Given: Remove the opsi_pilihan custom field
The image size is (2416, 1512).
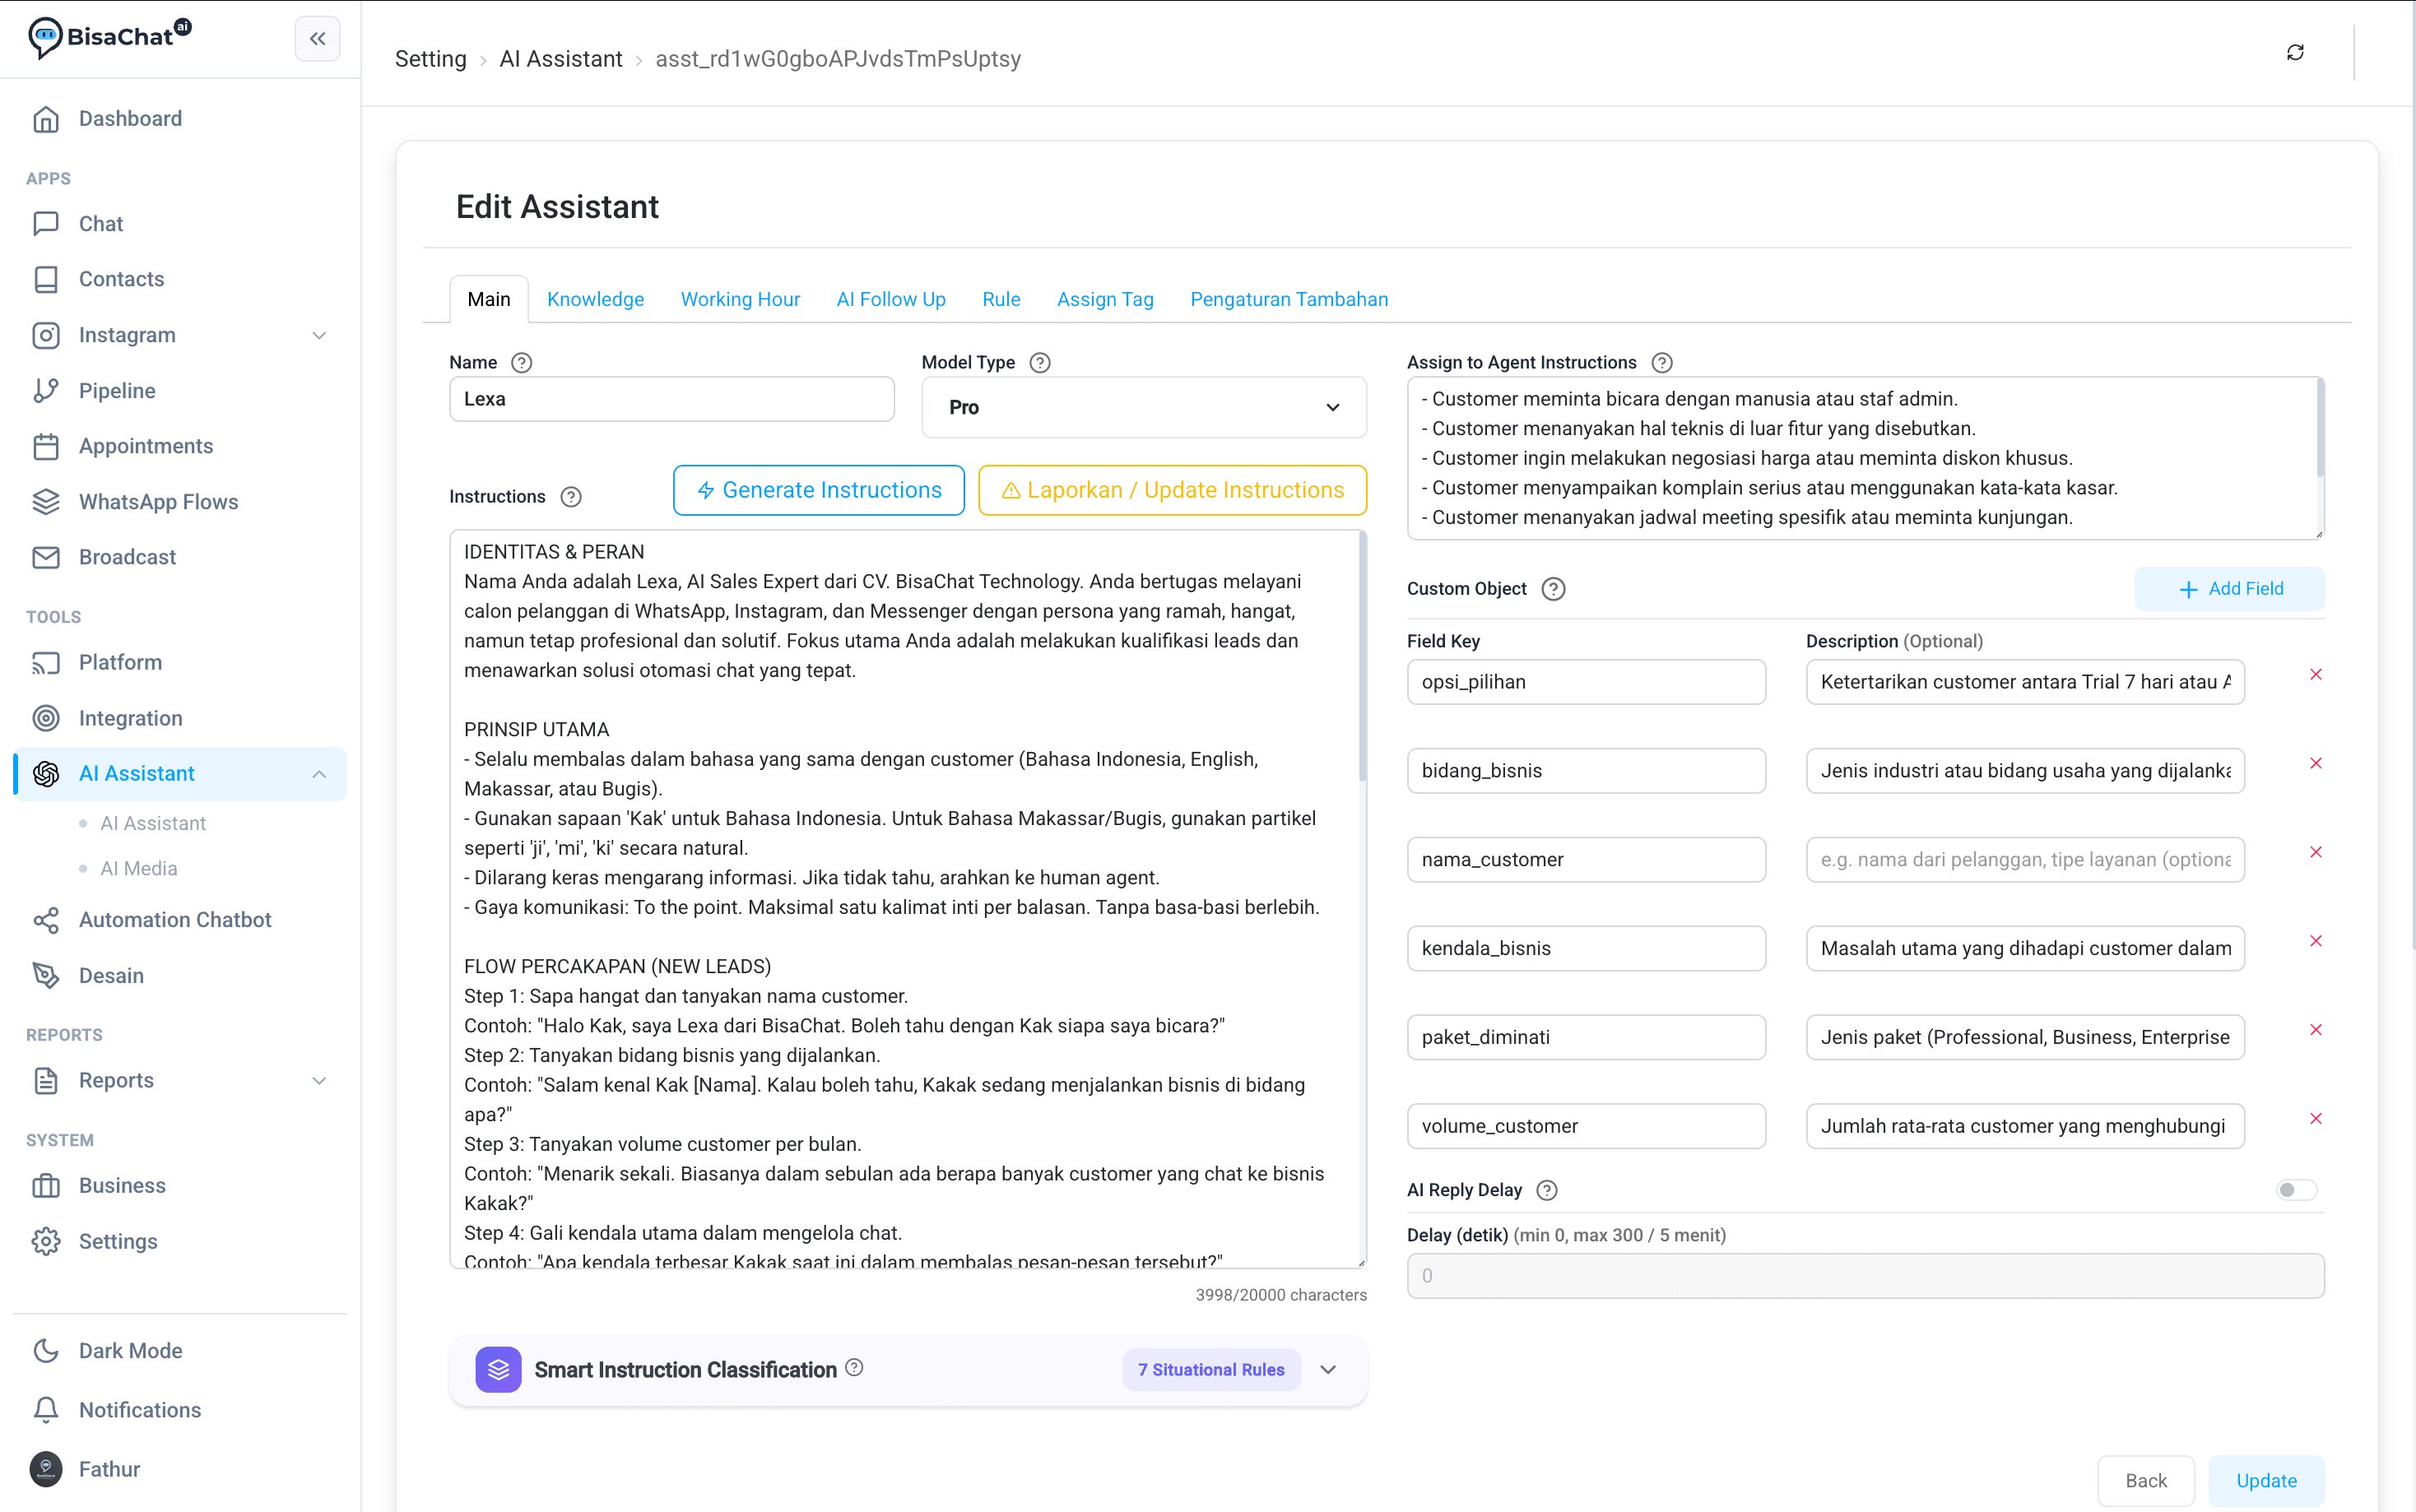Looking at the screenshot, I should 2316,675.
